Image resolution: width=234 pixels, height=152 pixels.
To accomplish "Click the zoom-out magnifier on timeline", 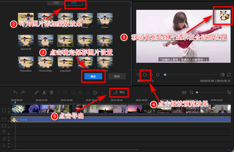I will pos(191,93).
